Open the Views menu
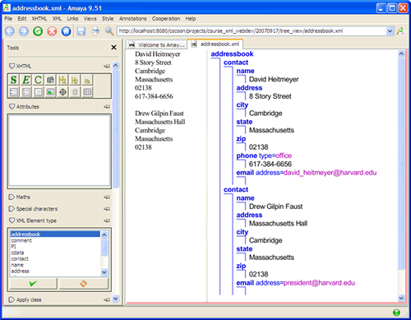Screen dimensions: 411x320 [90, 19]
